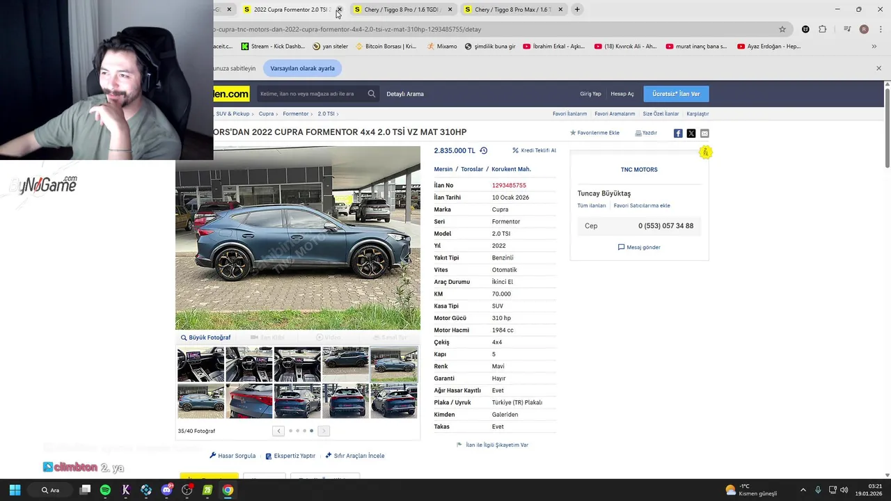Screen dimensions: 891x501
Task: Click Ekspertiz Yaptır link
Action: point(290,456)
